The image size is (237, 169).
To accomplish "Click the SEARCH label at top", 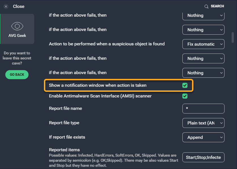I will click(x=217, y=6).
